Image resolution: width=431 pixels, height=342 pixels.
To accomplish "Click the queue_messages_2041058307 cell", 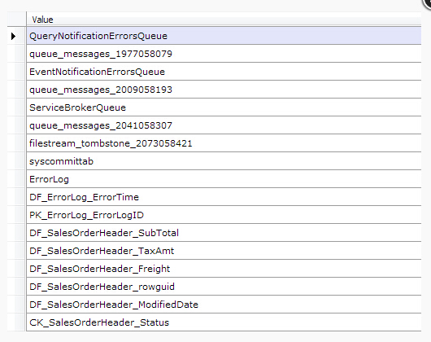I will (x=224, y=125).
